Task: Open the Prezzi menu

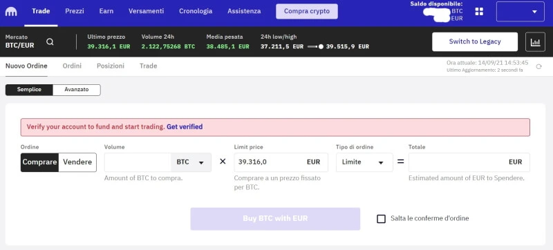Action: [x=75, y=11]
